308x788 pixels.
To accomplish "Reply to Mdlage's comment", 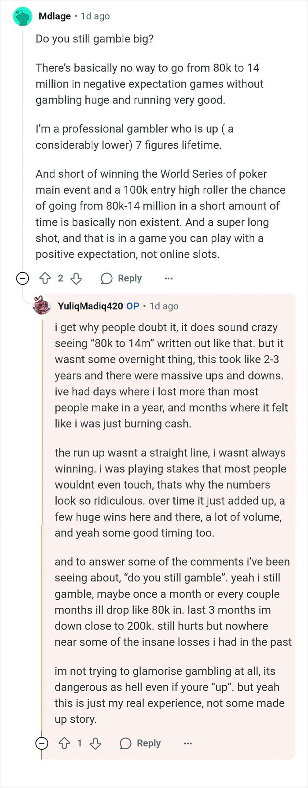I will 130,278.
